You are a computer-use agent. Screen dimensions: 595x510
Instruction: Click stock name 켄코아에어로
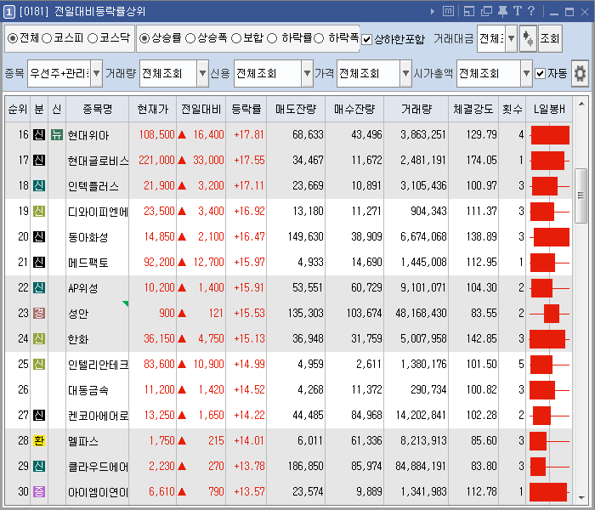pos(99,416)
